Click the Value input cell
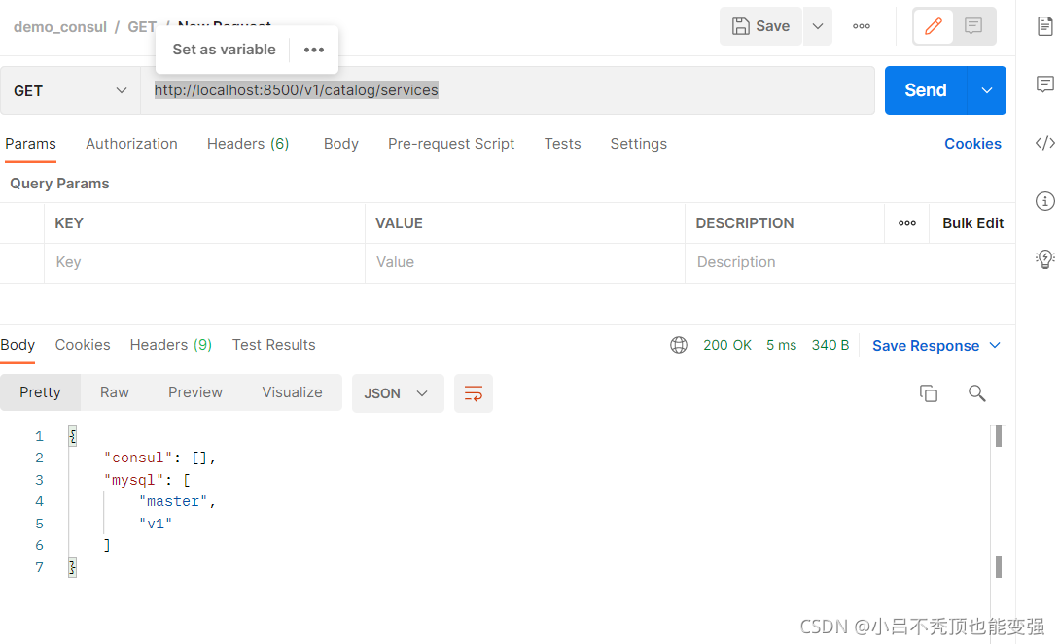This screenshot has width=1059, height=644. click(x=525, y=262)
